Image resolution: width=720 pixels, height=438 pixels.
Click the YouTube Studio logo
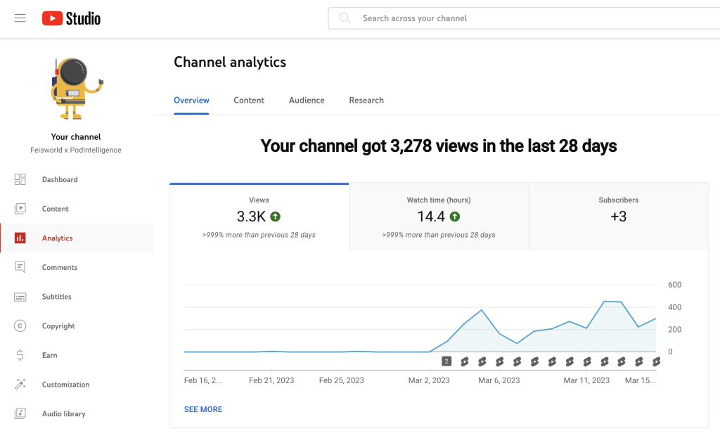[70, 18]
